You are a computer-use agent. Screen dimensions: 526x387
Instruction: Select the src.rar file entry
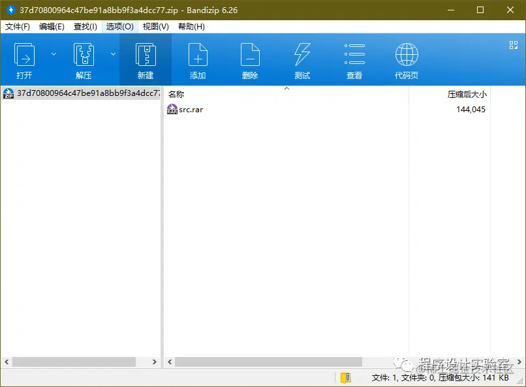(191, 110)
